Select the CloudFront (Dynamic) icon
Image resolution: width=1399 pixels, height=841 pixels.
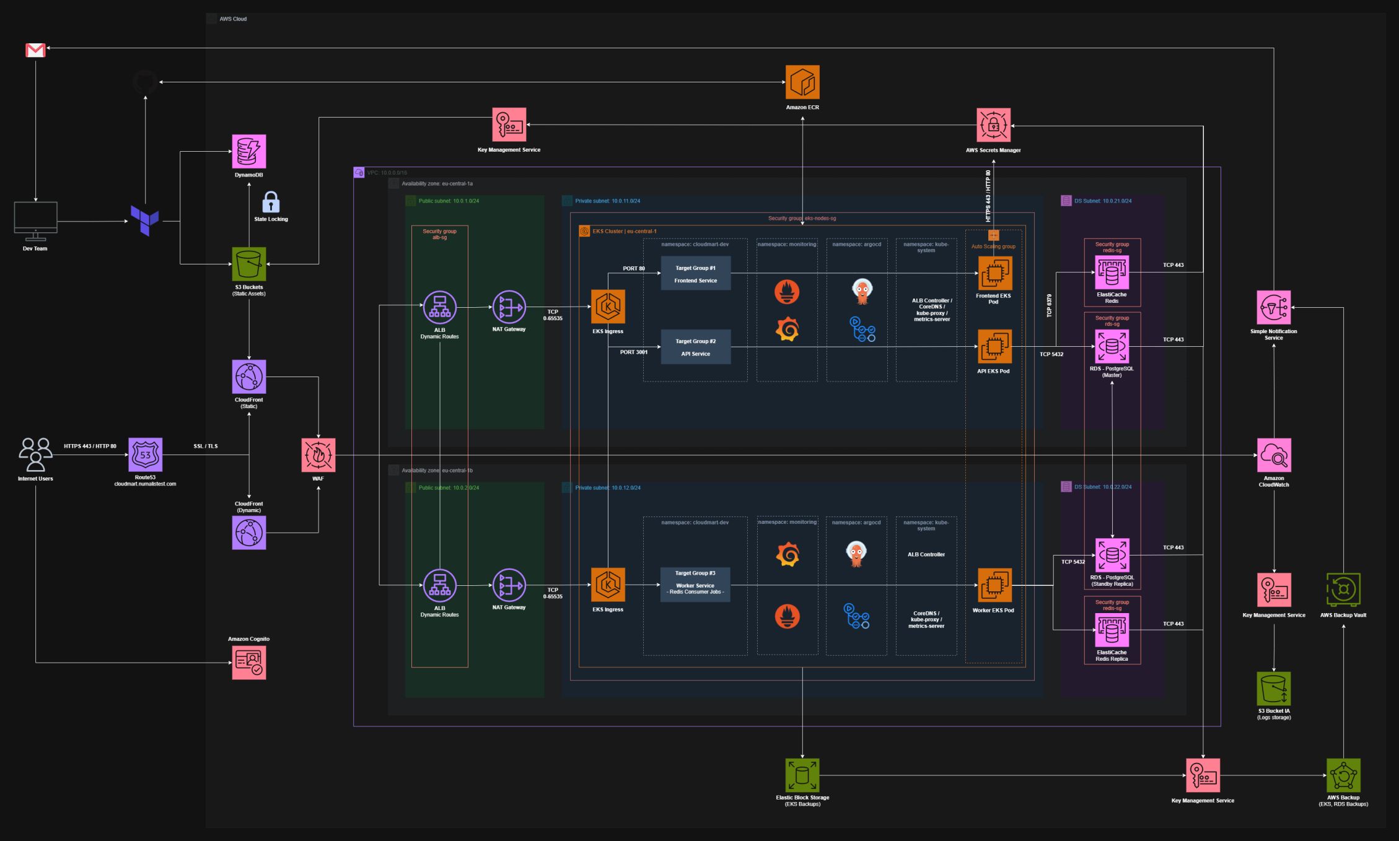(249, 533)
